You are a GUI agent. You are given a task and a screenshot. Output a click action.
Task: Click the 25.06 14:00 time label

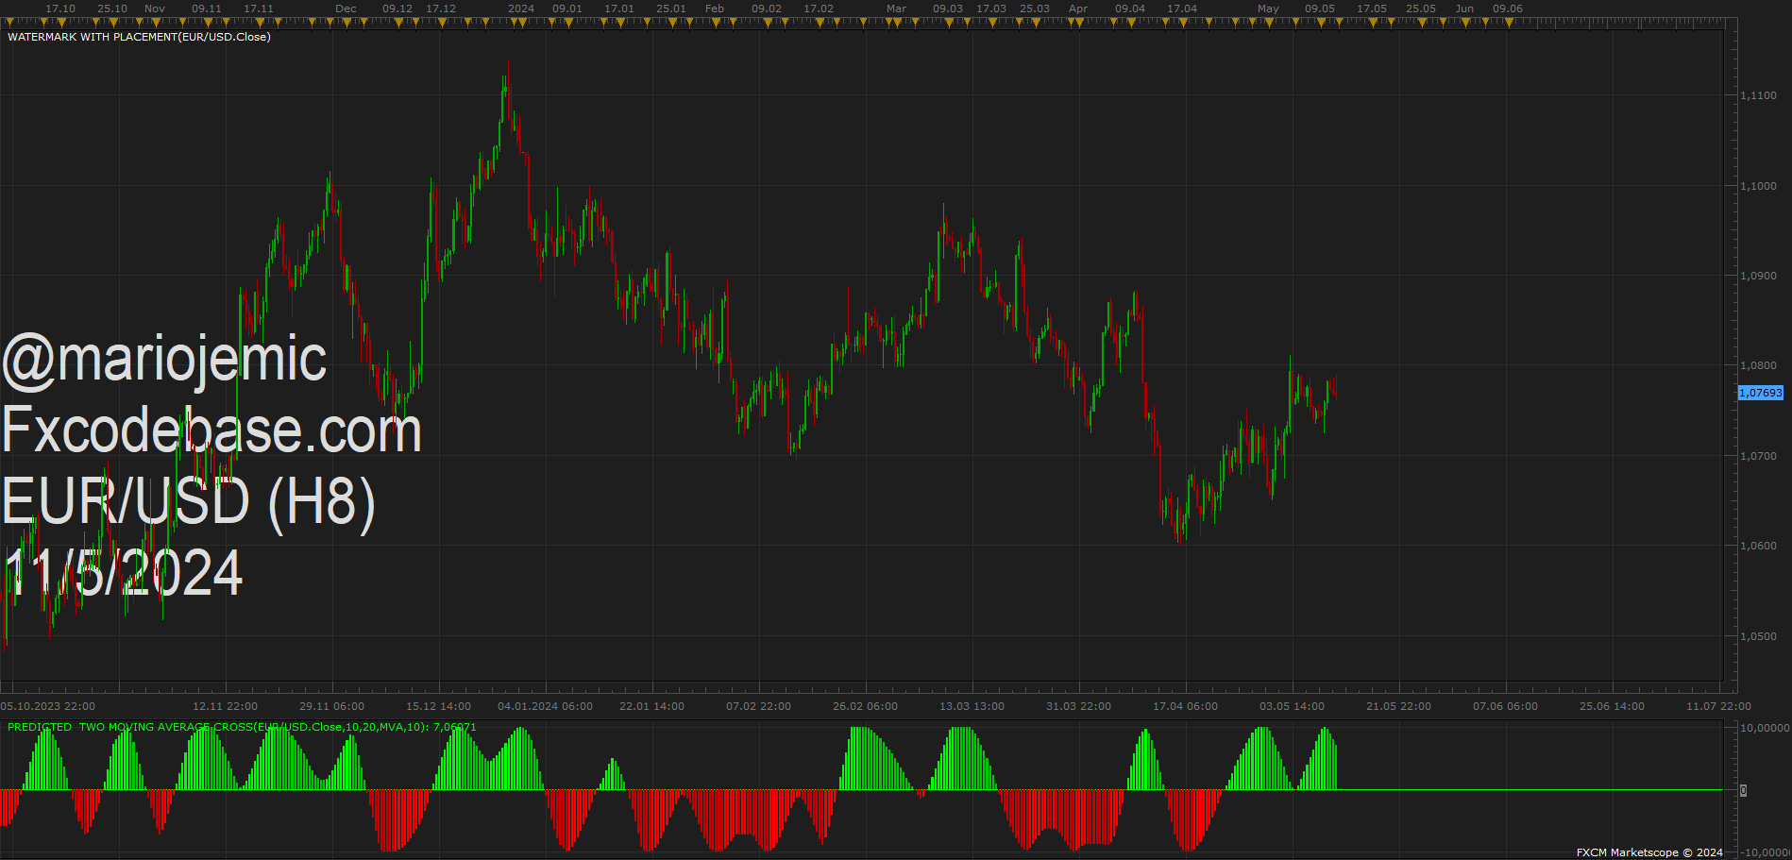point(1612,706)
